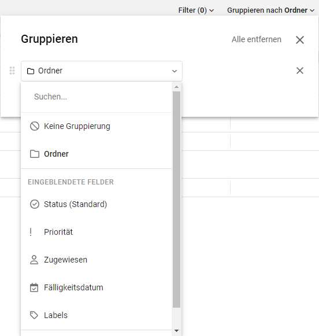
Task: Click the Priorität exclamation mark icon
Action: coord(31,232)
